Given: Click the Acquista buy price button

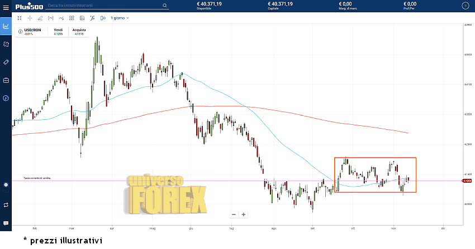Looking at the screenshot, I should pos(79,32).
